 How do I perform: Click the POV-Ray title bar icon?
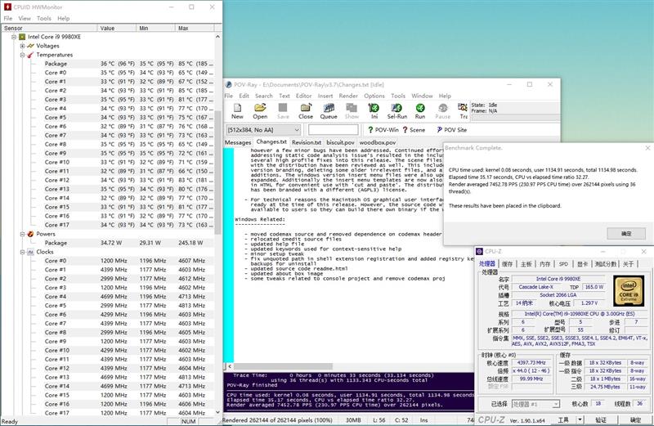(x=229, y=84)
